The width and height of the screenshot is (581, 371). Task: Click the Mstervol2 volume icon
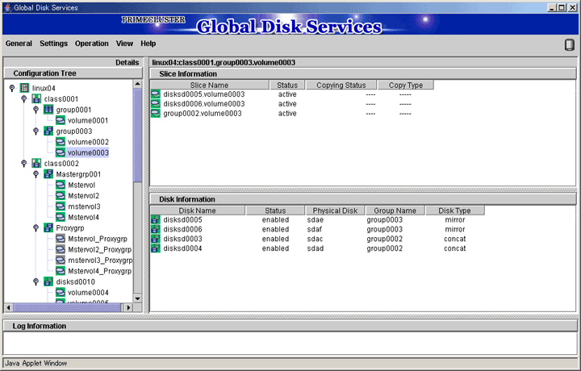click(61, 195)
